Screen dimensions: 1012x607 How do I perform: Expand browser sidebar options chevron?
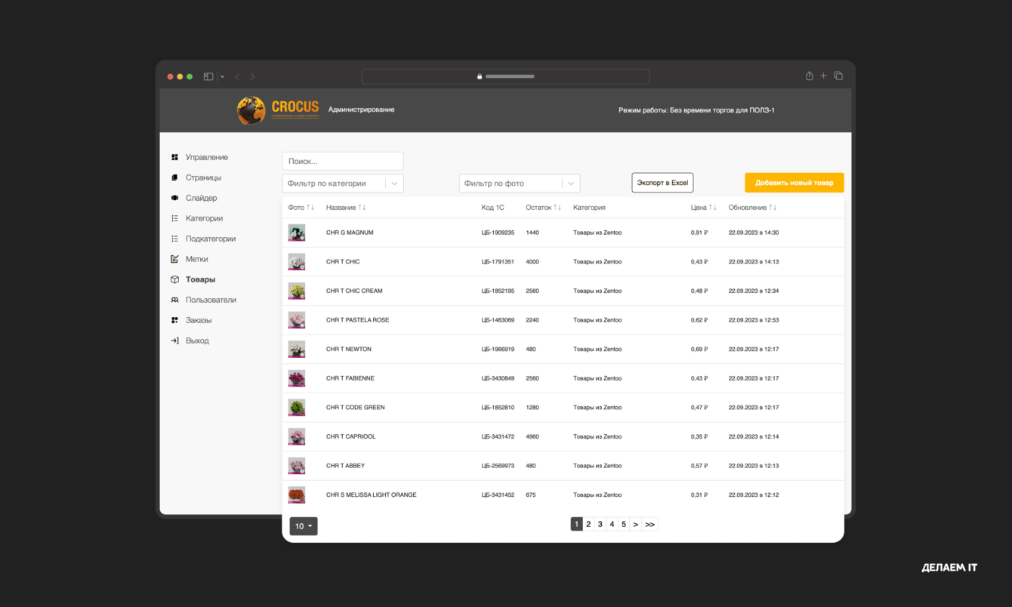tap(222, 77)
